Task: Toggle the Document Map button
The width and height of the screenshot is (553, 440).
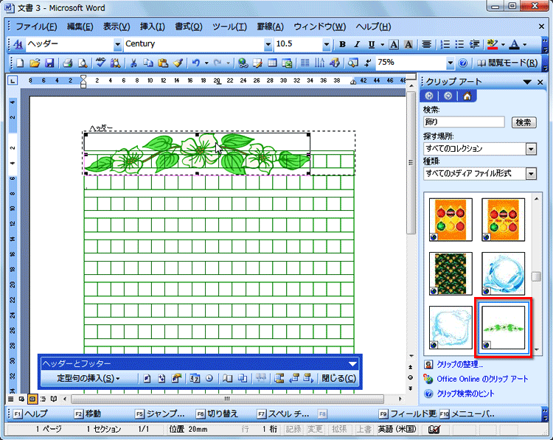Action: click(x=352, y=63)
